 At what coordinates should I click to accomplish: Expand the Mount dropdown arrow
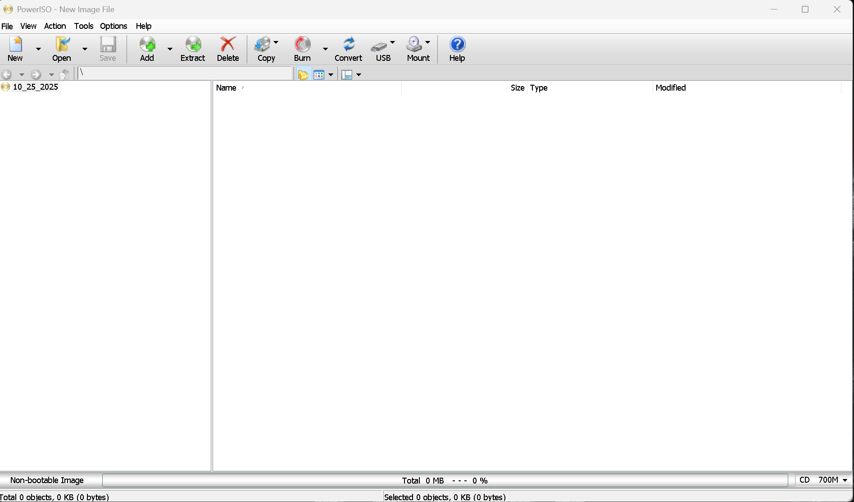pos(427,42)
